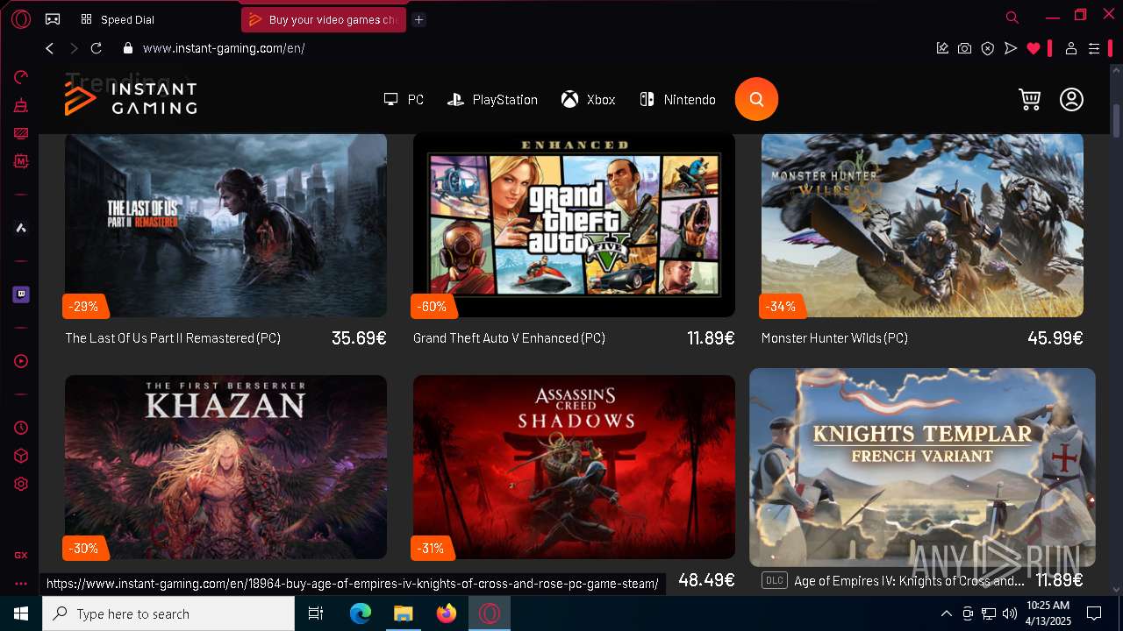Open the Opera GX main menu logo

tap(21, 19)
